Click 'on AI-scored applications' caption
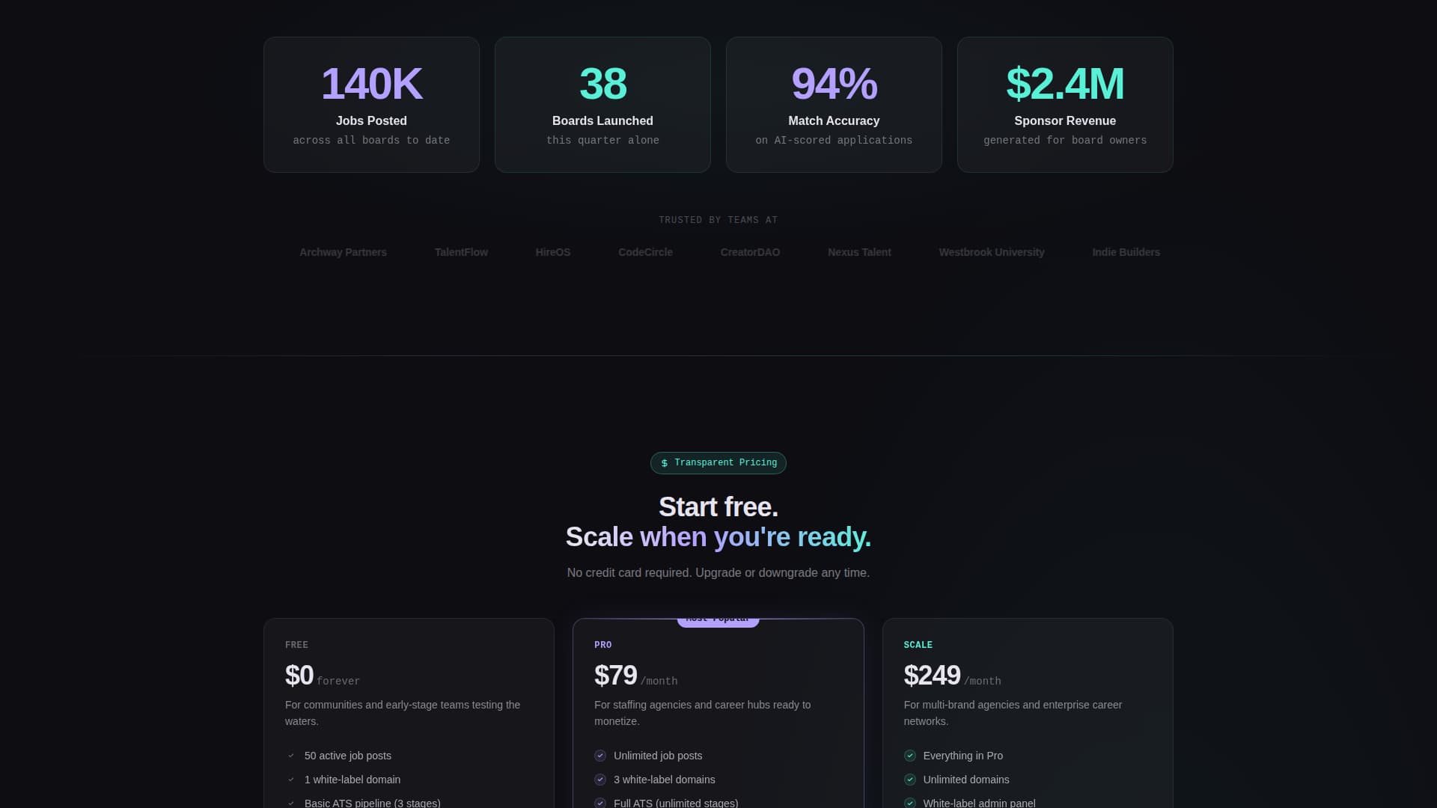 pos(834,141)
